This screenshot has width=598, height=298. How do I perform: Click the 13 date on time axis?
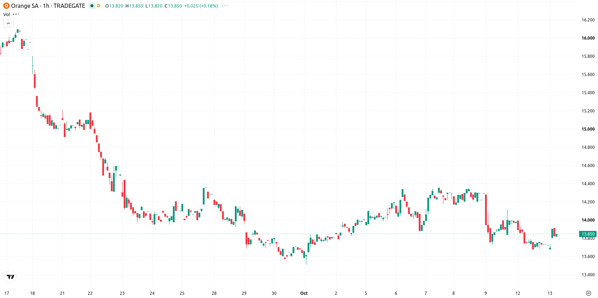550,293
